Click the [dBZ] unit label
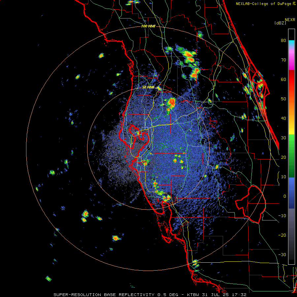 pos(280,23)
